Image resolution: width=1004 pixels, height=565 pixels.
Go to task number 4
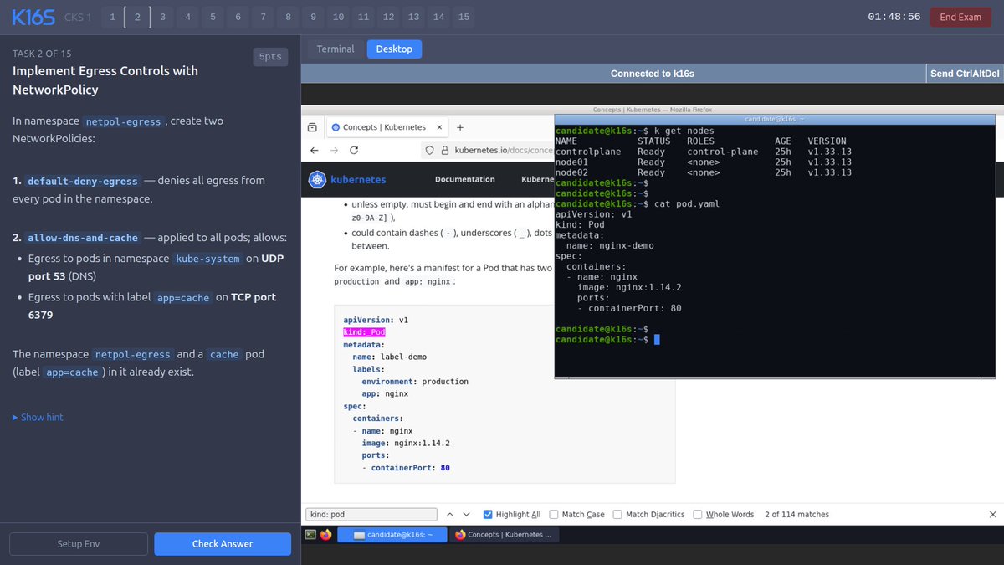point(187,17)
